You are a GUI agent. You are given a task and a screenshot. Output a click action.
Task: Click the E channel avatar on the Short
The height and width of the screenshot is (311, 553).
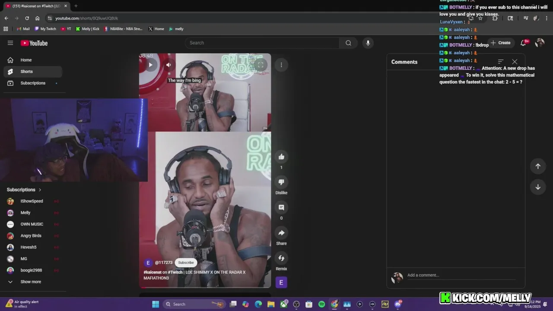pos(148,263)
